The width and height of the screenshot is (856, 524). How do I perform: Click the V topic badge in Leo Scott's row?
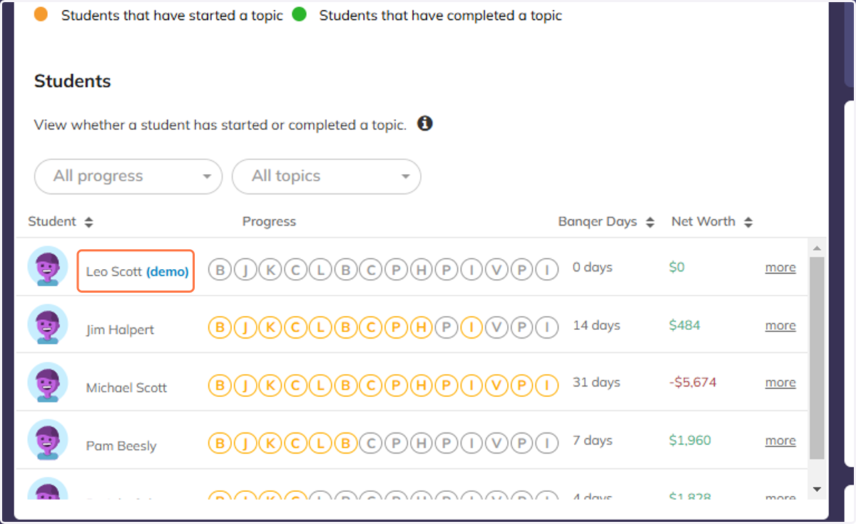[496, 270]
